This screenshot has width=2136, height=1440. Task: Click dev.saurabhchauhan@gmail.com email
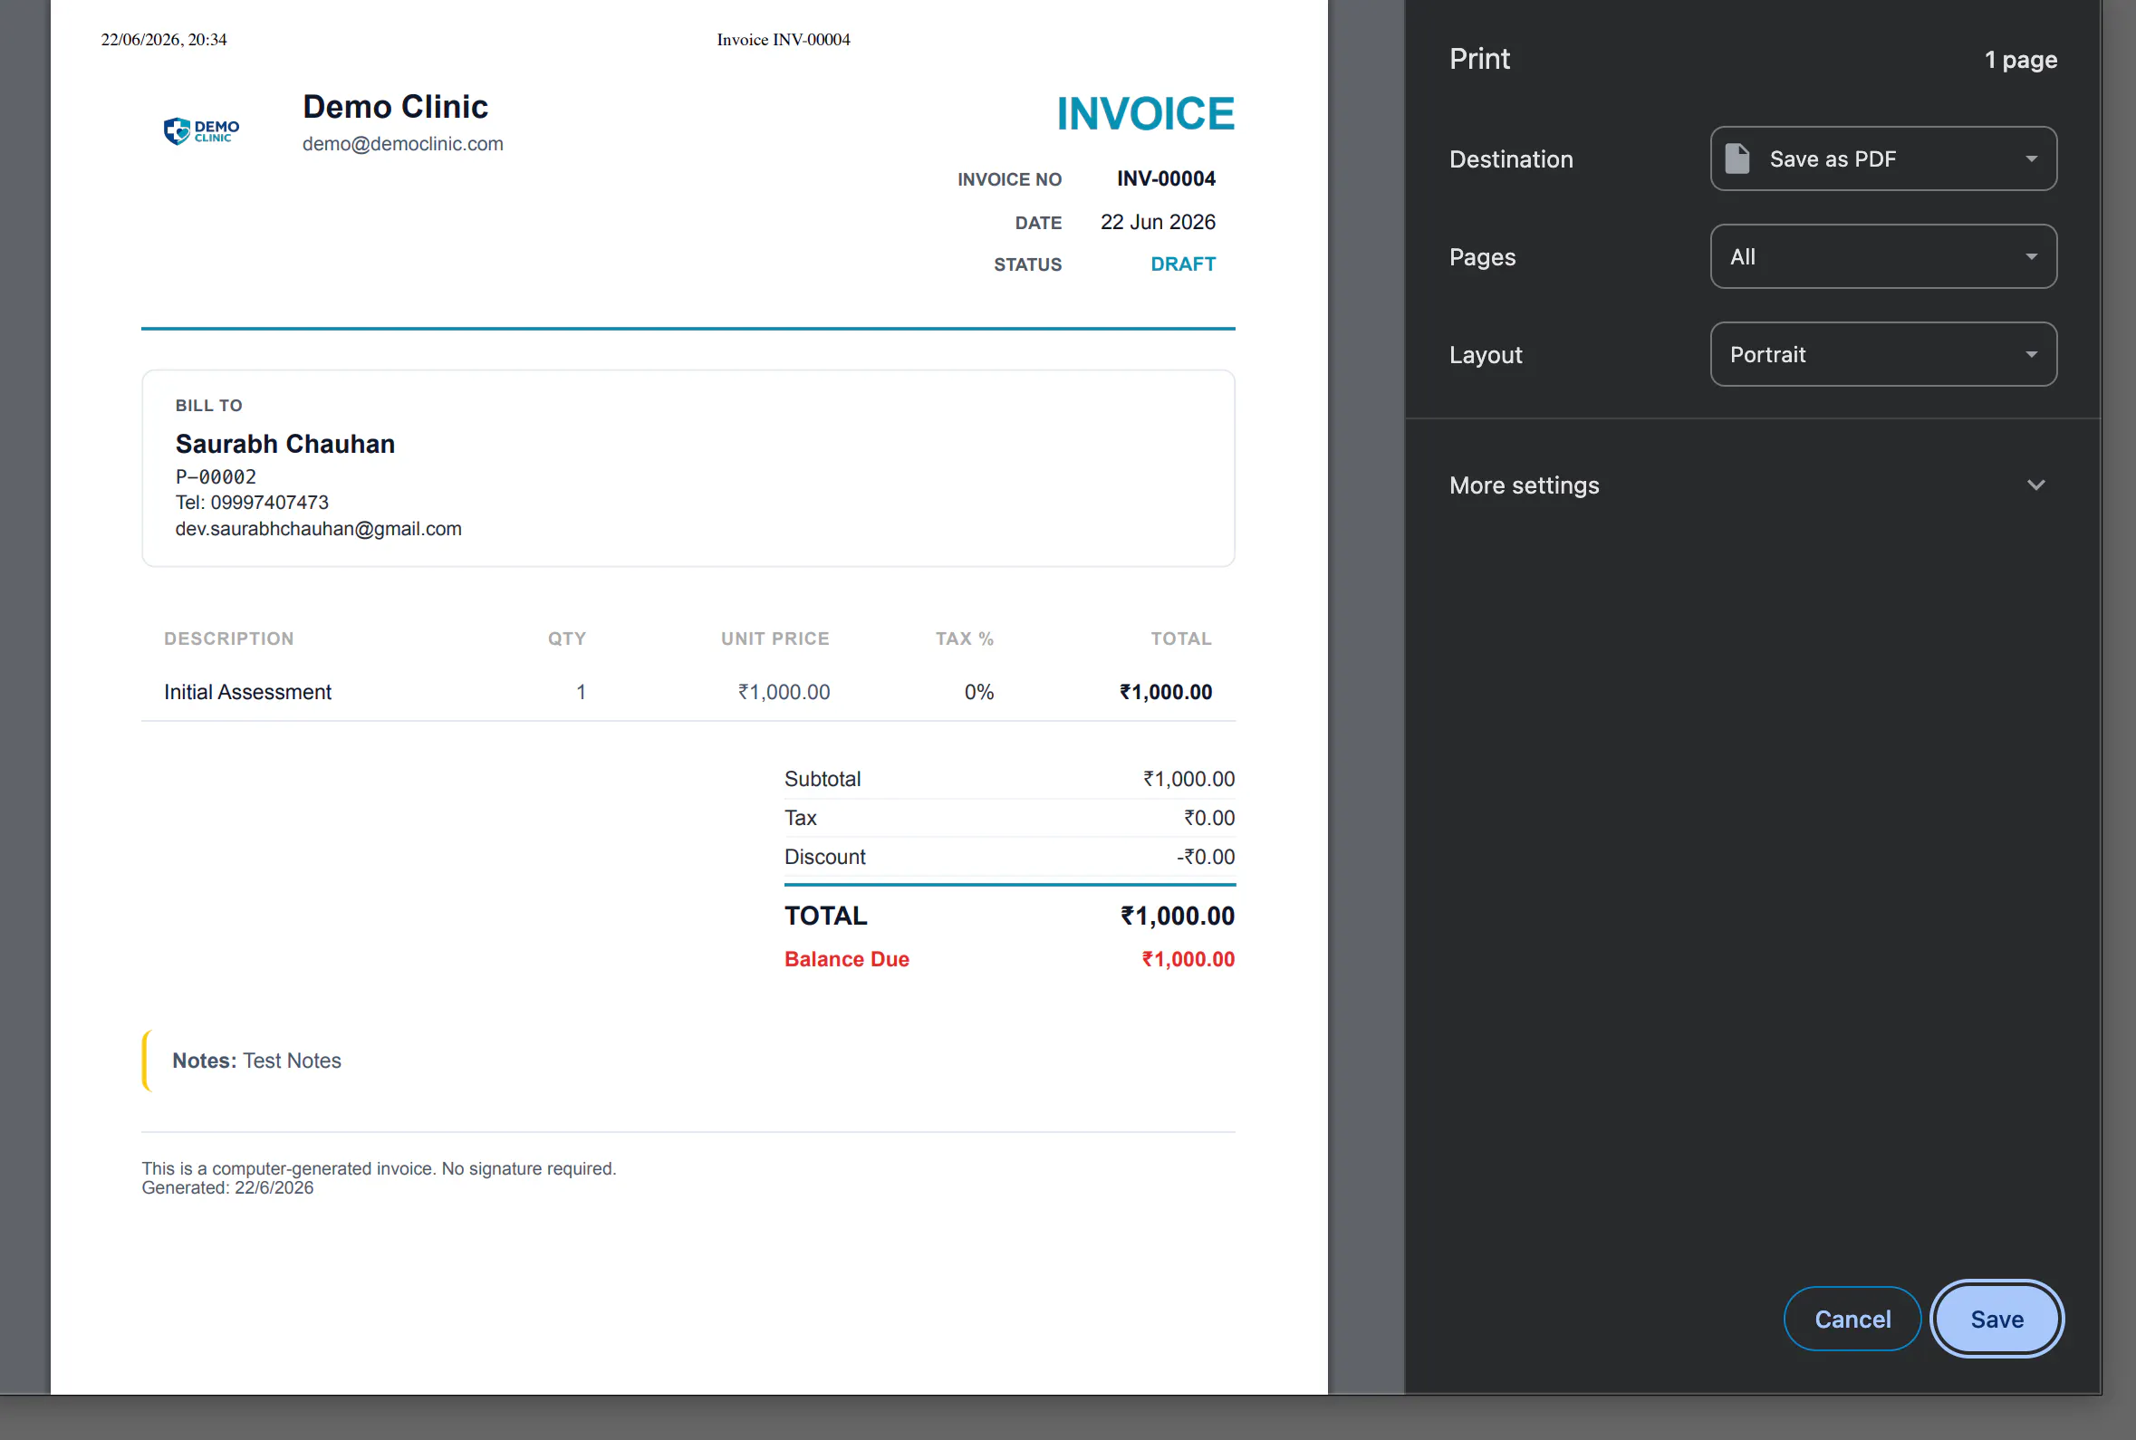tap(318, 529)
